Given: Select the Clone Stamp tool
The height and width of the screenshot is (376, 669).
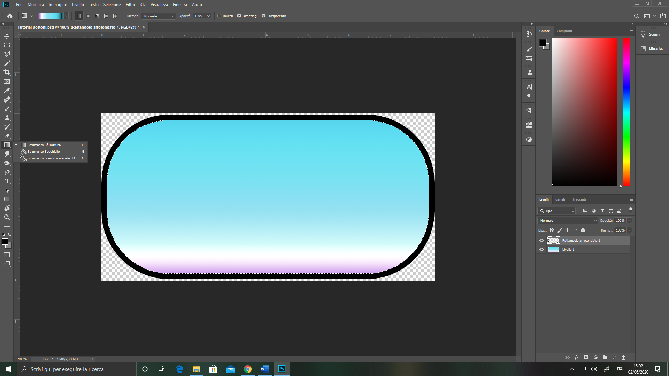Looking at the screenshot, I should [7, 118].
